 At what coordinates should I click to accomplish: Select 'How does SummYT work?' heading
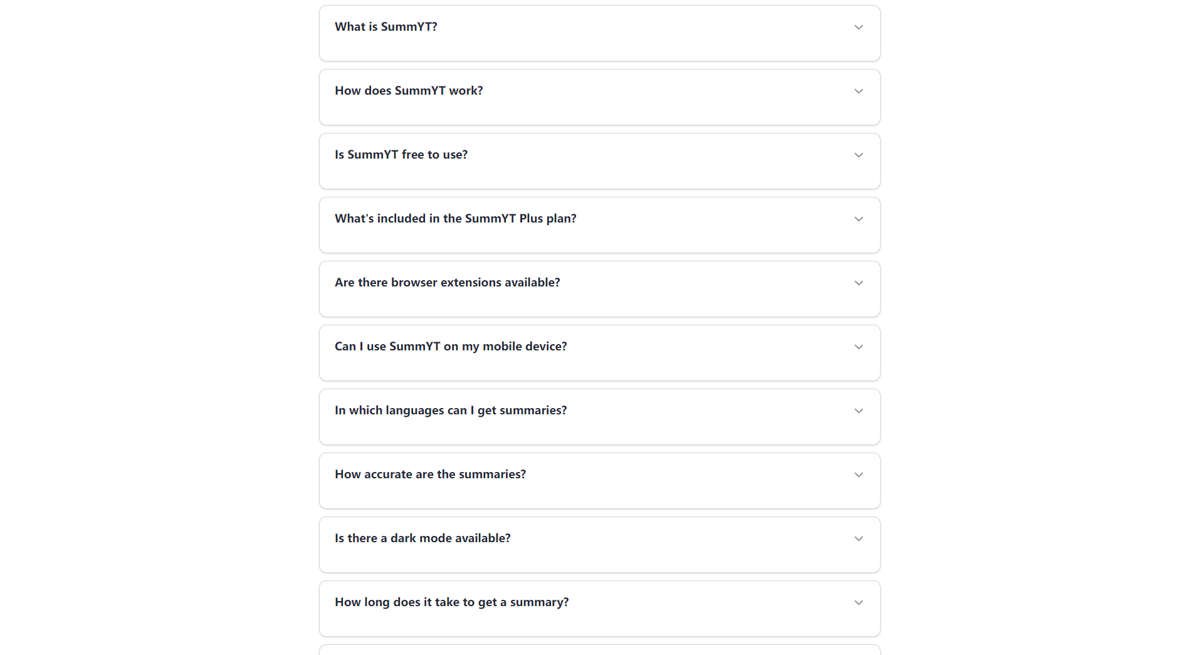tap(409, 91)
